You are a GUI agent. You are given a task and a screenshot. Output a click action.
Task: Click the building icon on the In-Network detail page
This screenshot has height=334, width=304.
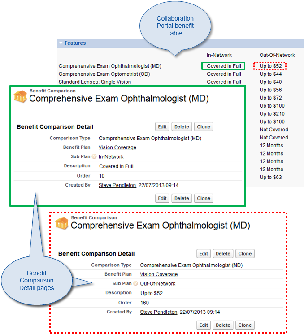(21, 96)
